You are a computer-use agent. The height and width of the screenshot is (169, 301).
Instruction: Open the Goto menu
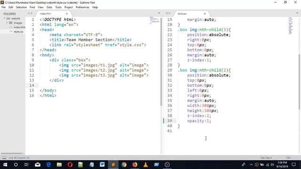(49, 7)
